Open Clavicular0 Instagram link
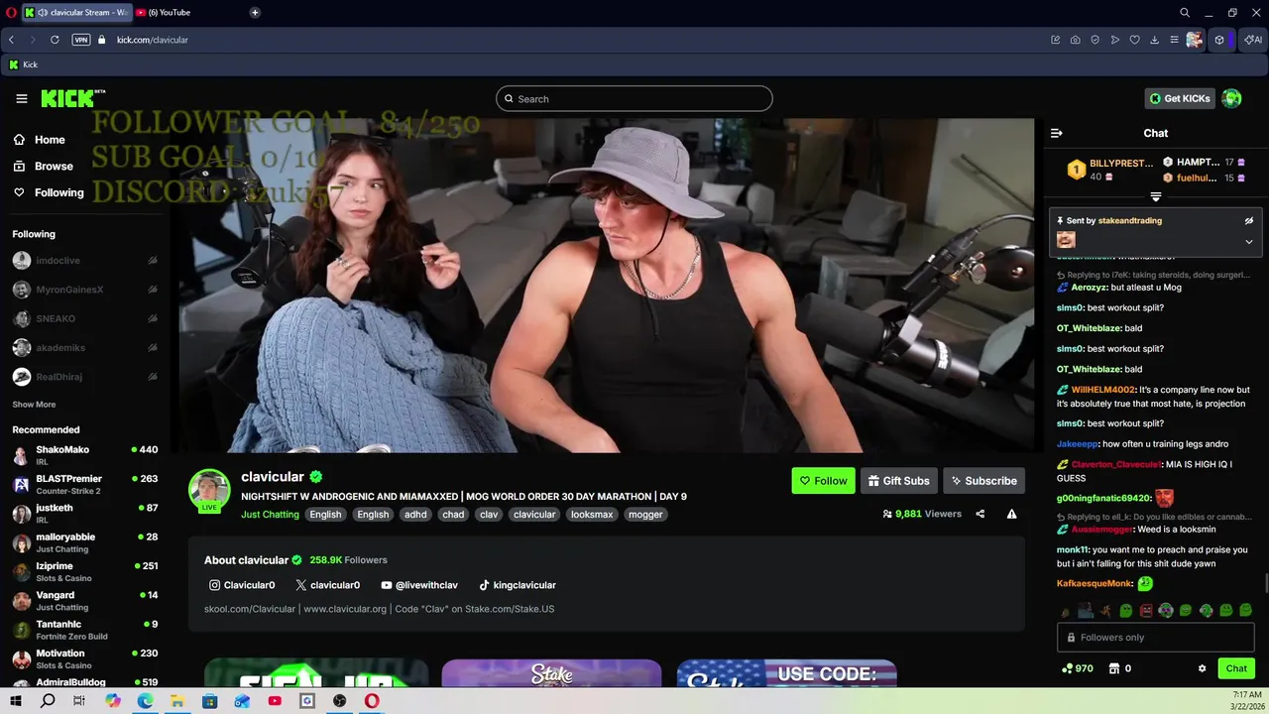The width and height of the screenshot is (1269, 714). [x=242, y=585]
